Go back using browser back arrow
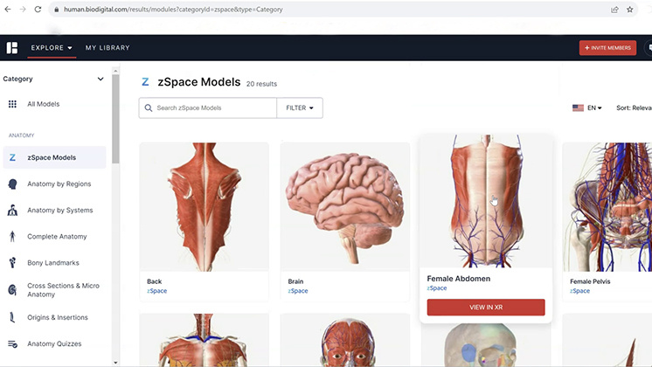The image size is (652, 367). (8, 9)
